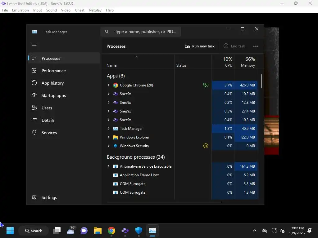Click the End task button
Screen dimensions: 318x238
(x=234, y=46)
